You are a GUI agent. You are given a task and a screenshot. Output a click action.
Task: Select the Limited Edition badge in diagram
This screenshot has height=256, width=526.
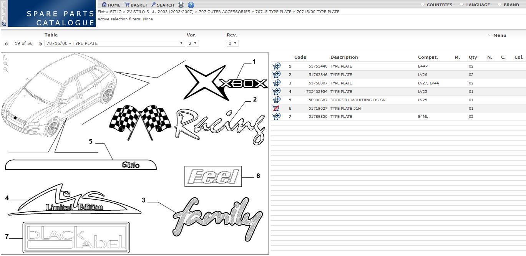pyautogui.click(x=75, y=200)
